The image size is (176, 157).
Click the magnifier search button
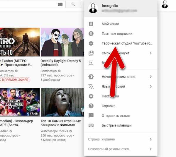73,4
